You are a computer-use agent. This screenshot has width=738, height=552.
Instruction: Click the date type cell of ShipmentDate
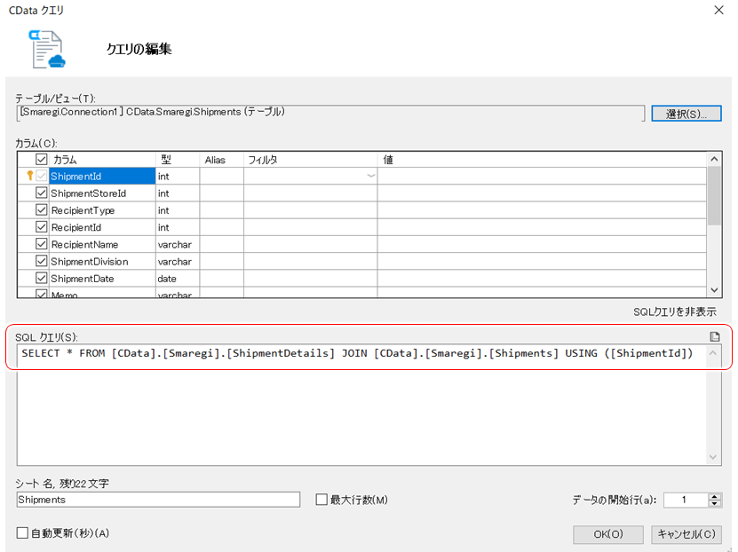(x=178, y=279)
